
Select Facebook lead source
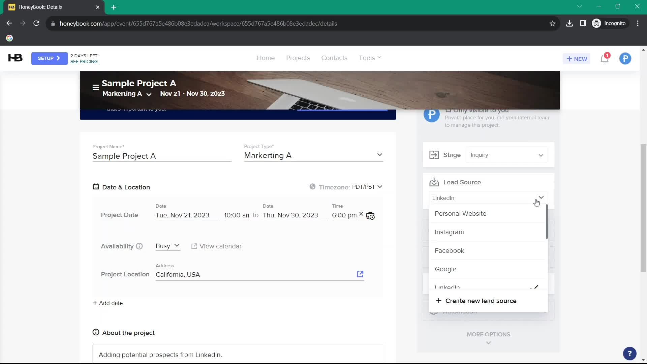(487, 251)
